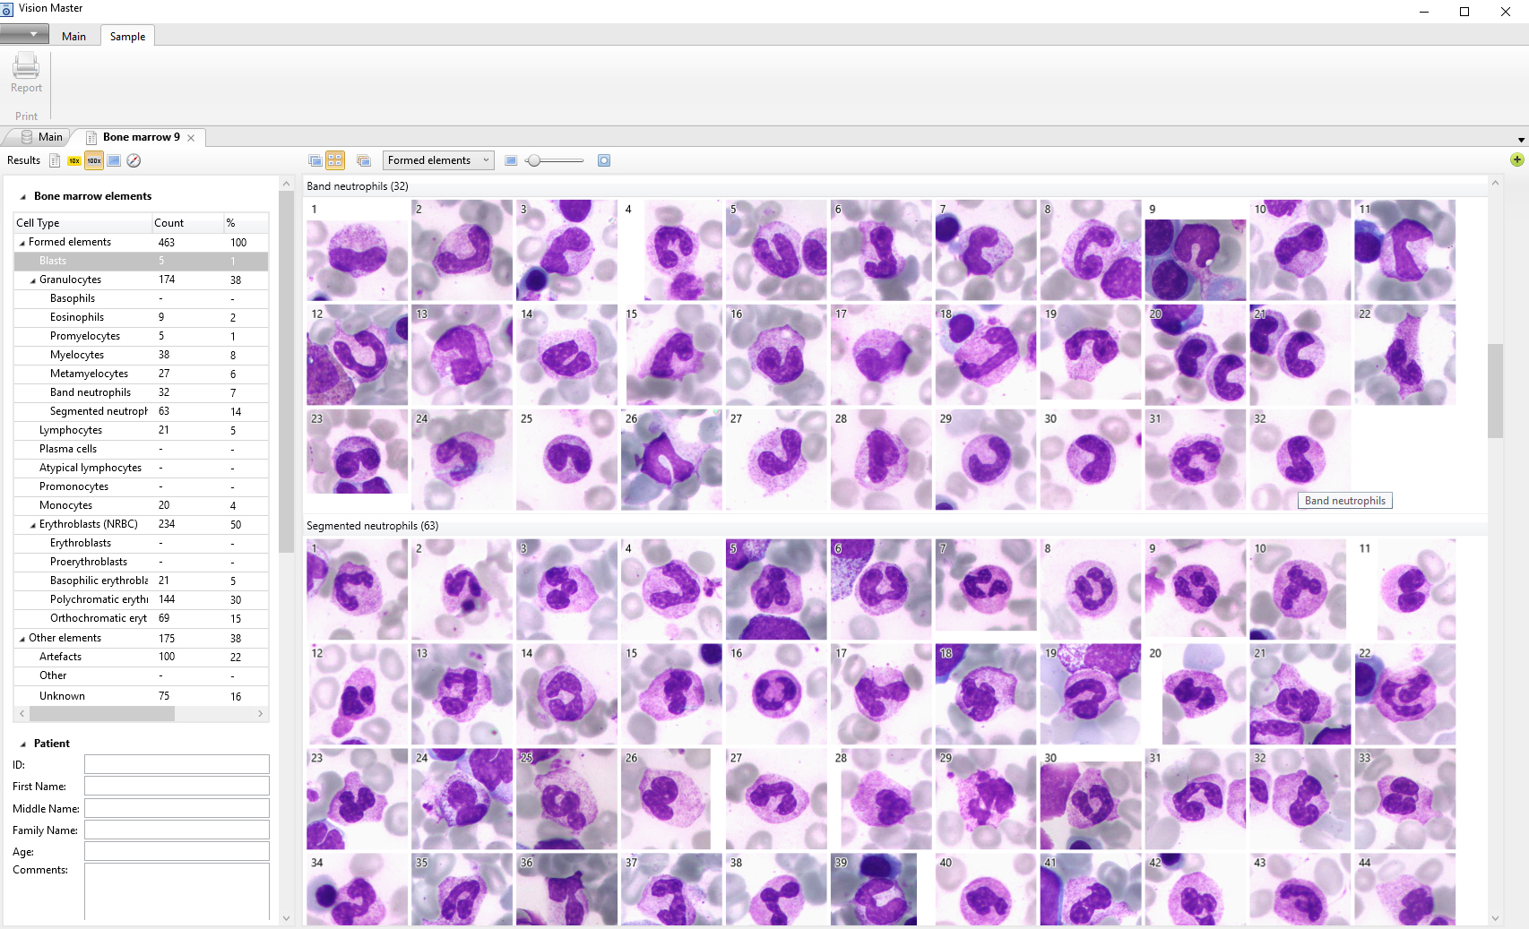Image resolution: width=1529 pixels, height=929 pixels.
Task: Select Band neutrophil thumbnail number 26
Action: click(x=671, y=460)
